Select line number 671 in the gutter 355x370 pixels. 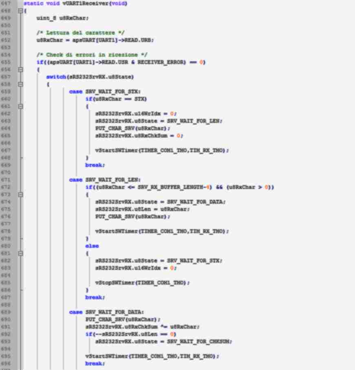coord(7,180)
